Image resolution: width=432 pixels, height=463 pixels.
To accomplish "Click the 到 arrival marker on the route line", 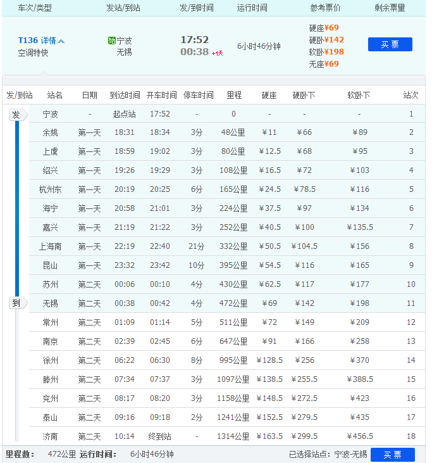I will [18, 303].
